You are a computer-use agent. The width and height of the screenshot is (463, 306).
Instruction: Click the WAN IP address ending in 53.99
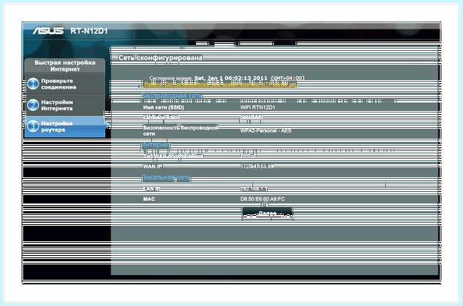pos(257,166)
